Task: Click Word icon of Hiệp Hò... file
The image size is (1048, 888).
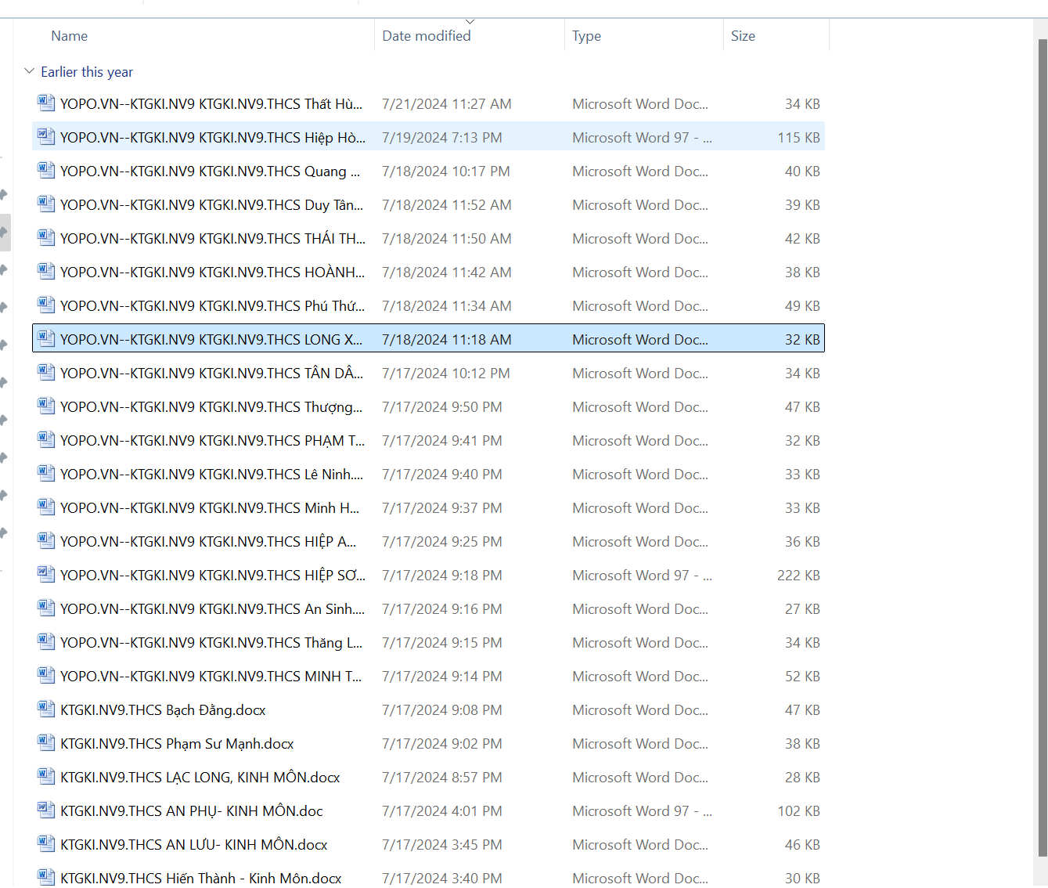Action: pos(46,137)
